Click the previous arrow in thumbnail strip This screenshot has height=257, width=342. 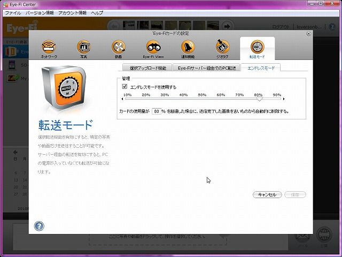point(114,26)
